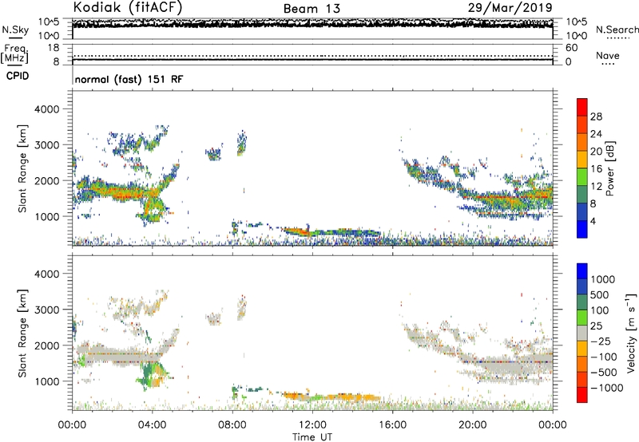Click the '60' right Nave axis value
This screenshot has width=639, height=442.
tap(571, 48)
